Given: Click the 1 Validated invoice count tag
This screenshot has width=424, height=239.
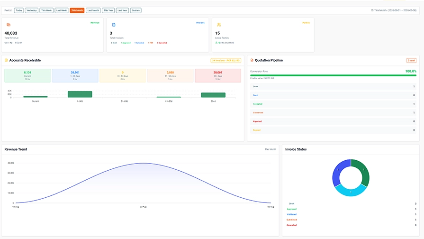Looking at the screenshot, I should pyautogui.click(x=139, y=43).
